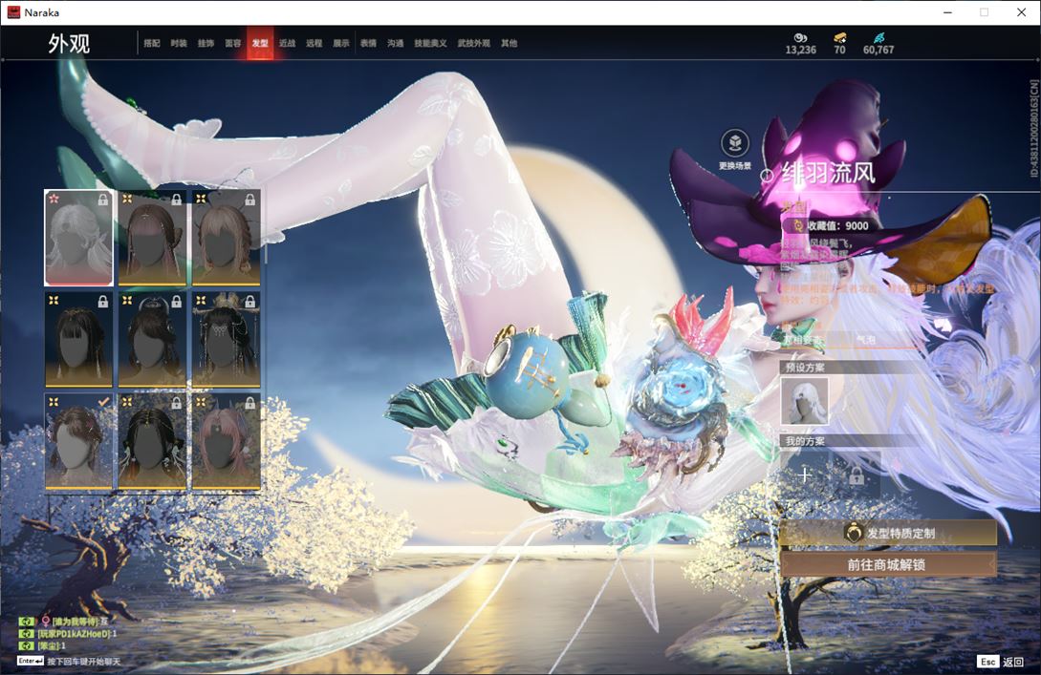Select the pink hairstyle card

tap(226, 442)
